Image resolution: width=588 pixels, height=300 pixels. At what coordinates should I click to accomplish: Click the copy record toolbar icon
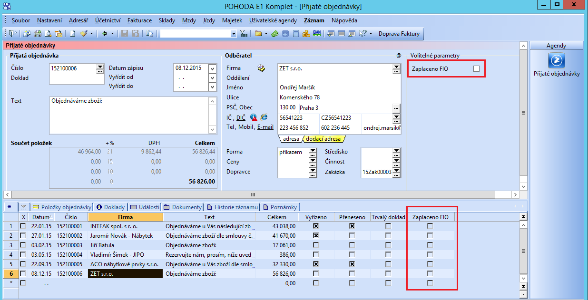click(x=149, y=34)
